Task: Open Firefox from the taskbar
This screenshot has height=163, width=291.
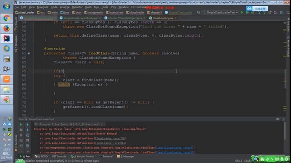Action: pos(6,29)
